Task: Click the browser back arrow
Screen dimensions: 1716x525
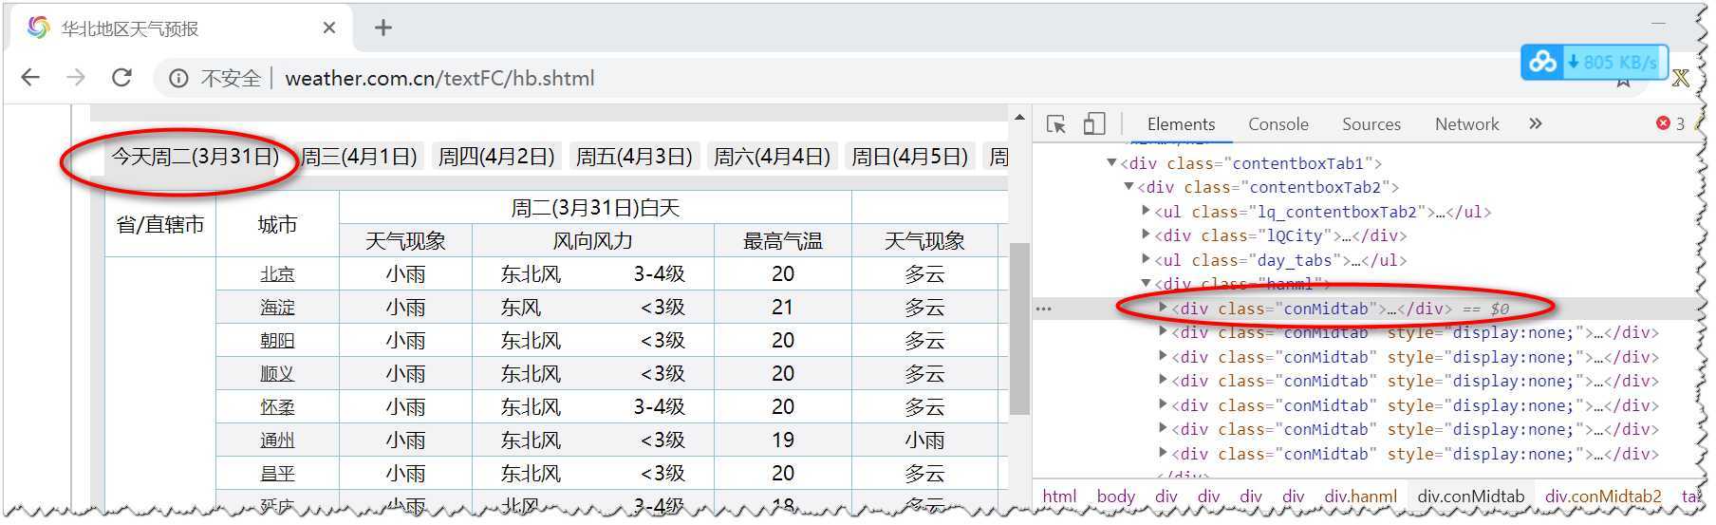Action: [30, 78]
